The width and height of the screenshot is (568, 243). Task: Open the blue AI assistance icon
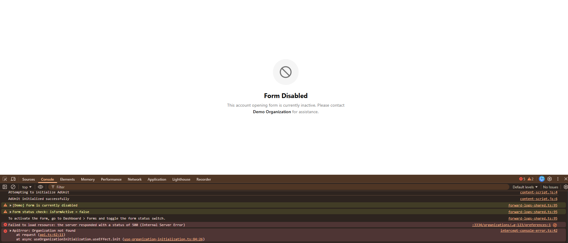click(542, 179)
